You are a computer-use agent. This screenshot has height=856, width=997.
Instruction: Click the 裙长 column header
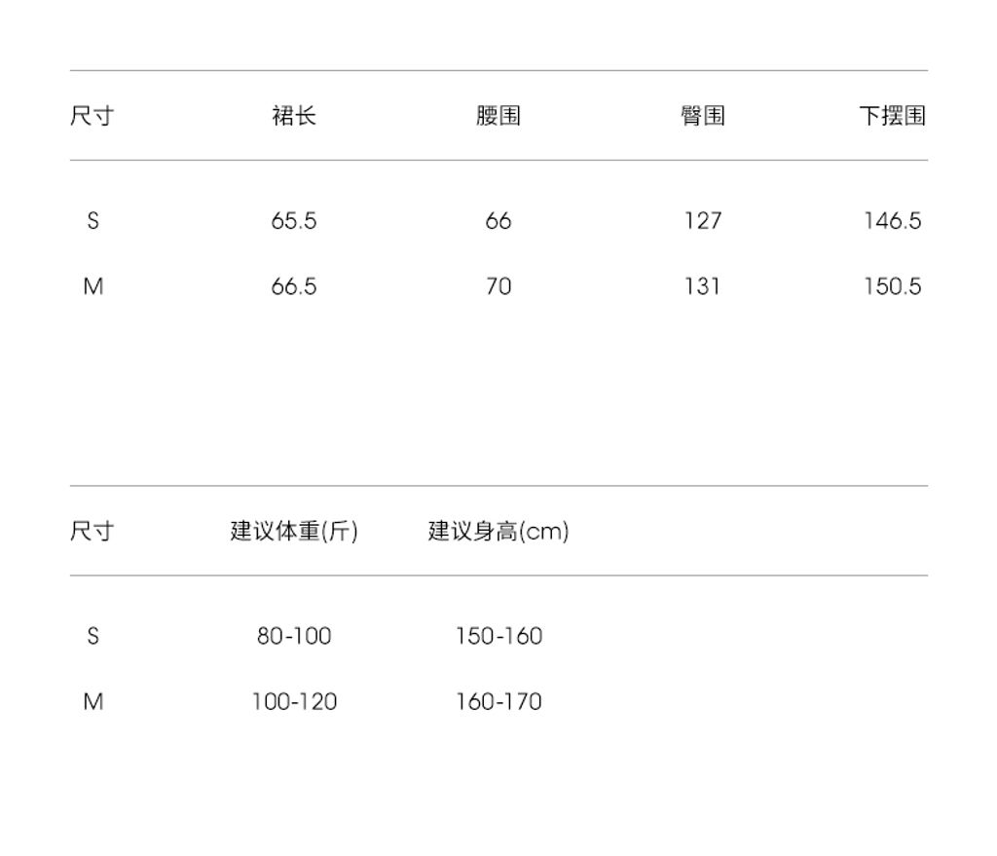[294, 116]
